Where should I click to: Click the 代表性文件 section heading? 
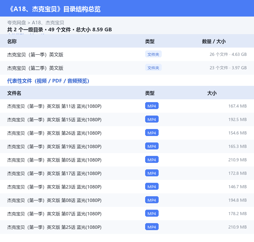tap(48, 81)
